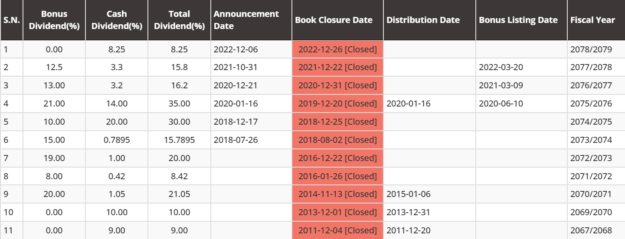This screenshot has height=239, width=625.
Task: Select the Total Dividend(%) column header
Action: [179, 20]
